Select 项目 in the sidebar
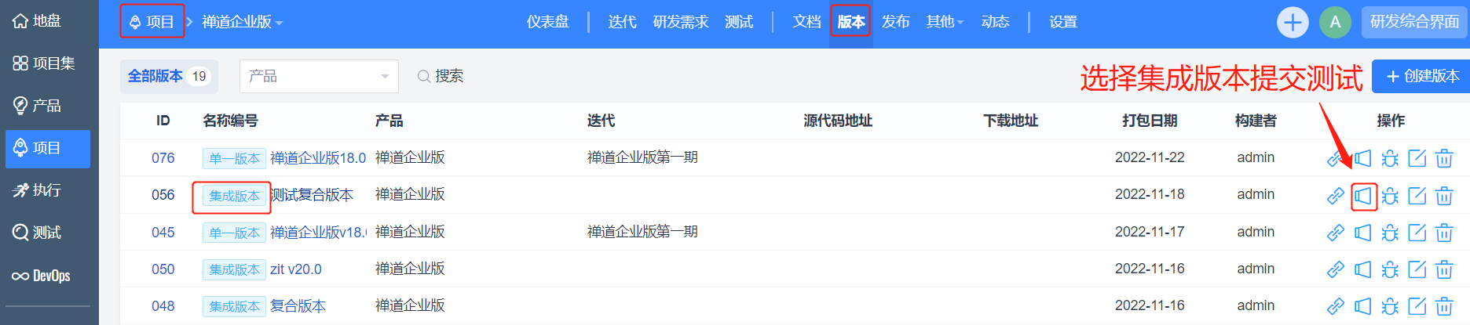1470x325 pixels. pos(47,148)
